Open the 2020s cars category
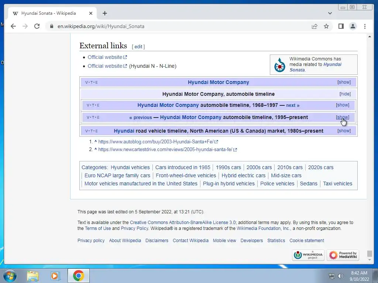Viewport: 378px width, 283px height. [321, 168]
